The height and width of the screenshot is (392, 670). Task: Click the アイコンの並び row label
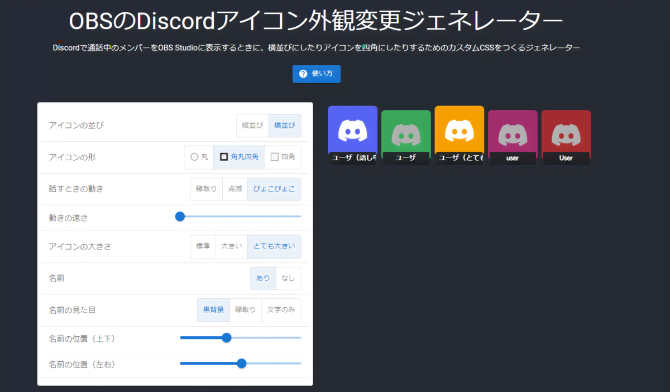pos(76,125)
